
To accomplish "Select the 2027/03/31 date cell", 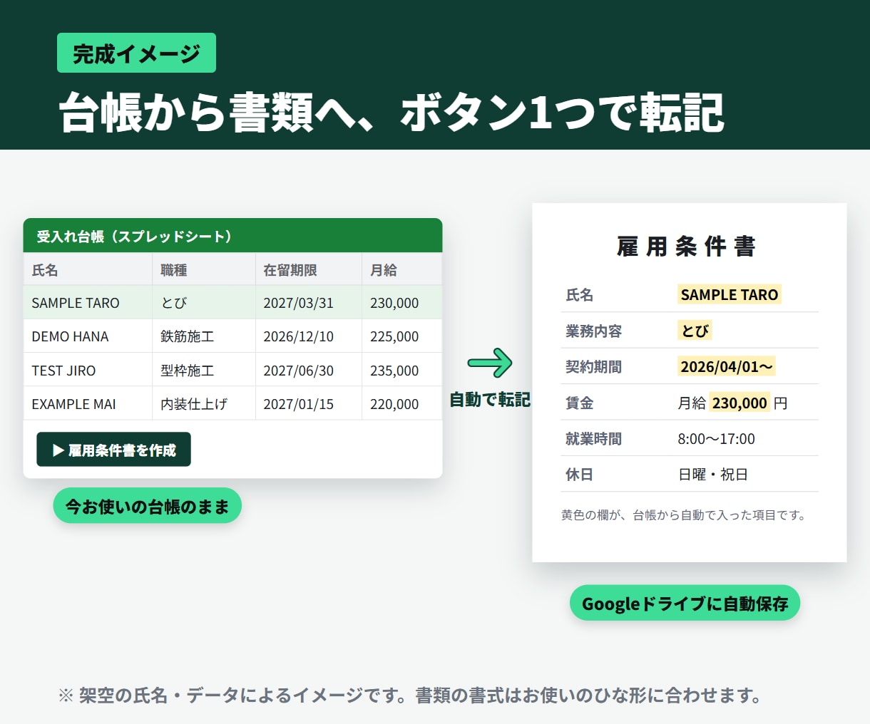I will pyautogui.click(x=308, y=303).
